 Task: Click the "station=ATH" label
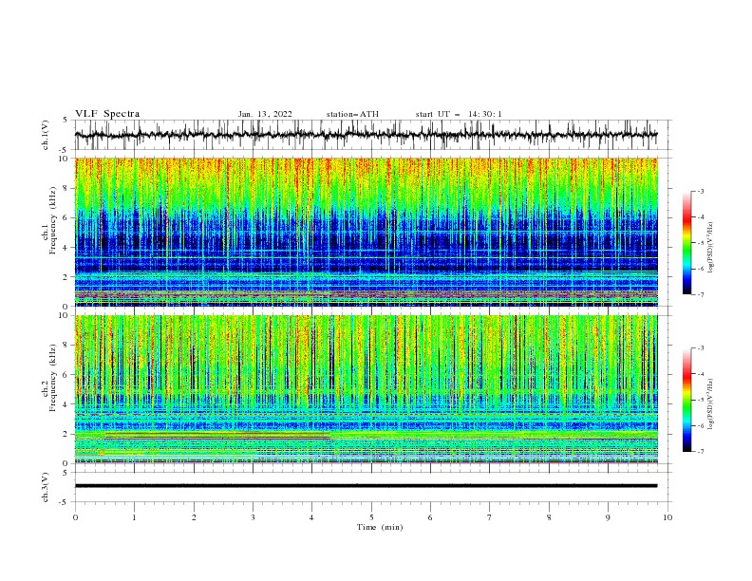click(x=352, y=114)
